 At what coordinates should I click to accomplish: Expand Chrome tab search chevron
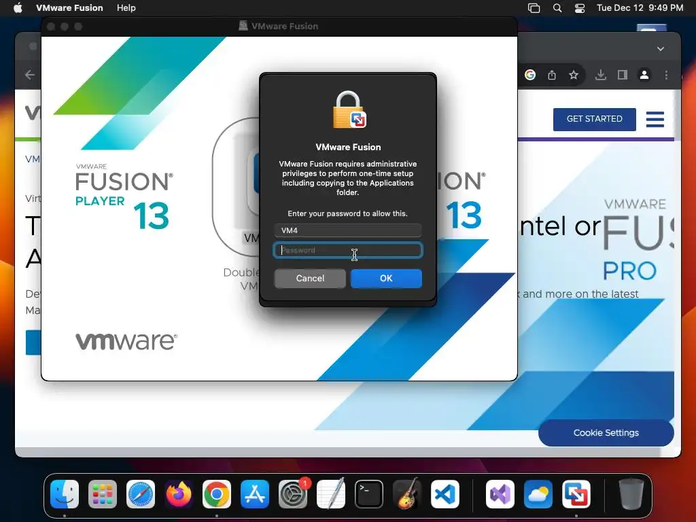tap(661, 49)
